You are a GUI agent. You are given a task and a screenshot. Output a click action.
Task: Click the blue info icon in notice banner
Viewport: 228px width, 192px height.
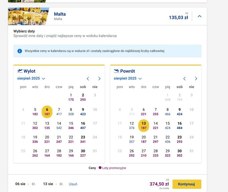[20, 51]
